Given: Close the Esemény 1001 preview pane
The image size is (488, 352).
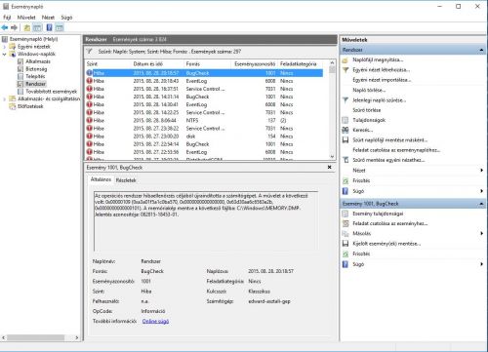Looking at the screenshot, I should pyautogui.click(x=329, y=167).
